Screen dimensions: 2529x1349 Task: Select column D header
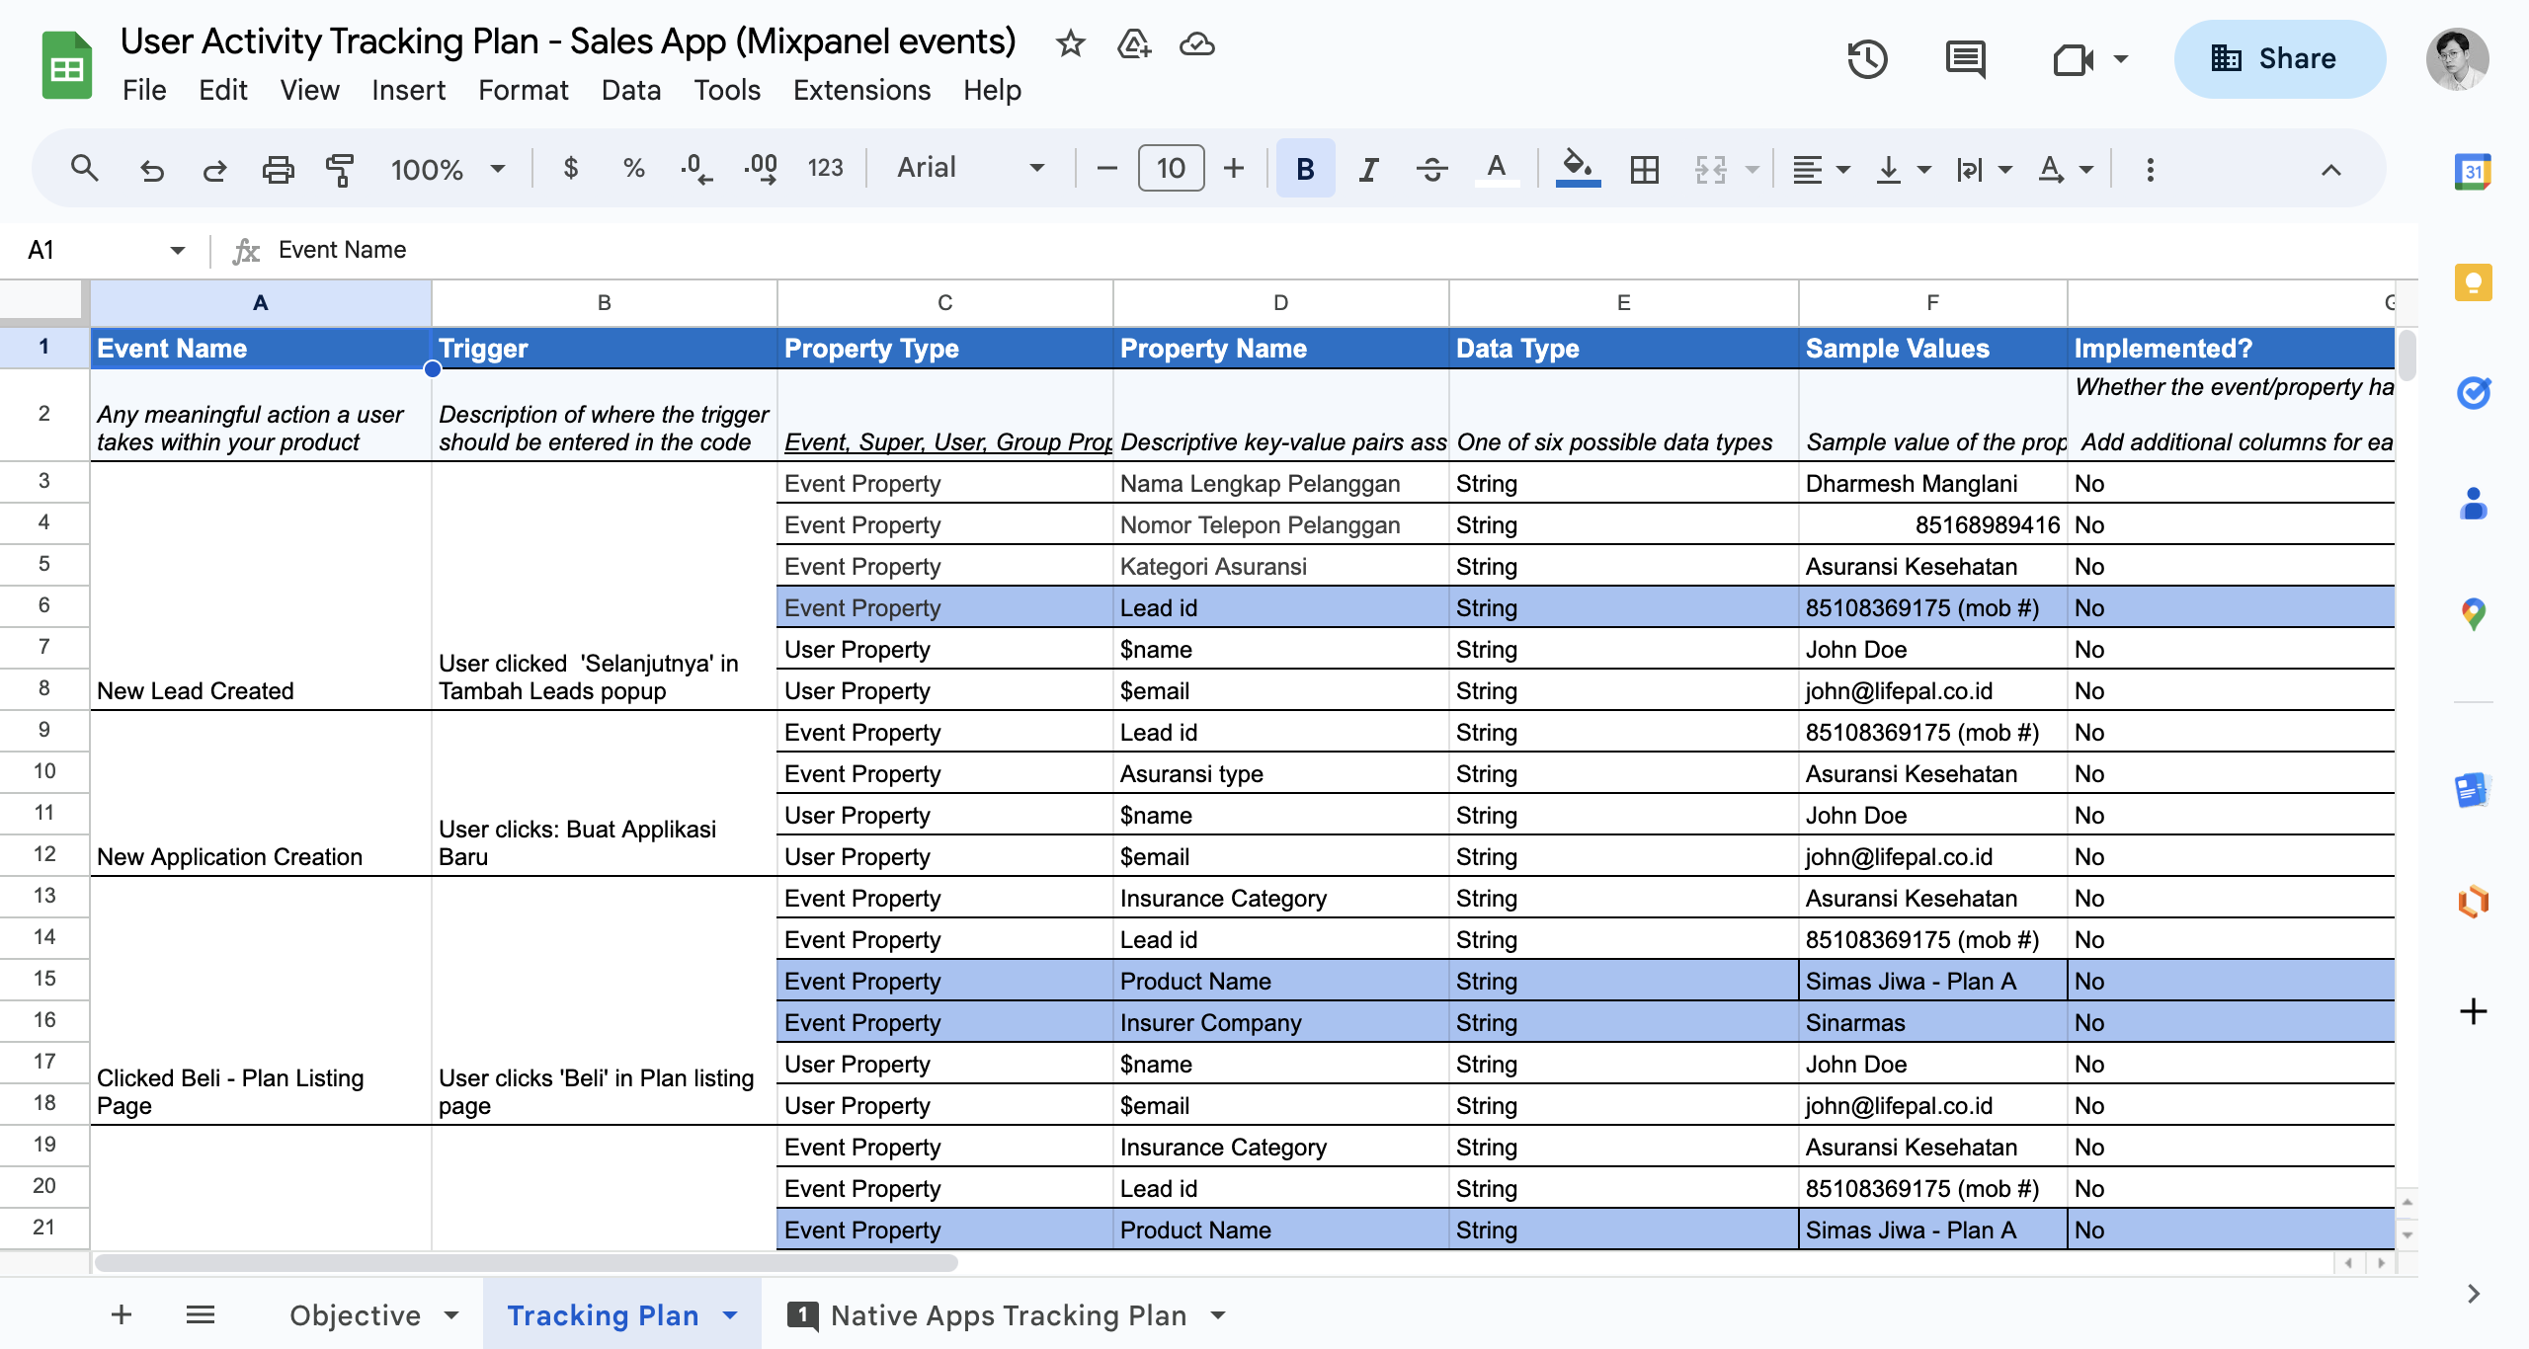(1280, 302)
